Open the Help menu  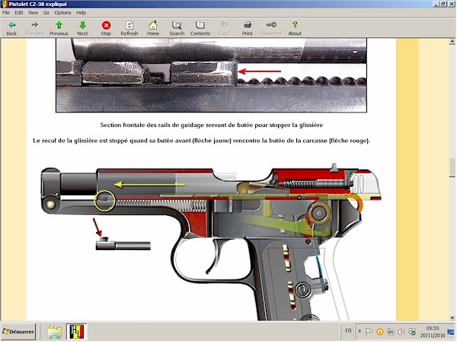pos(81,12)
